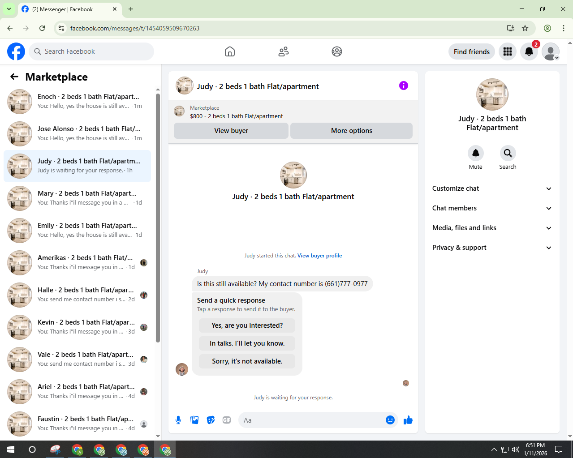View site information icon in address bar
The width and height of the screenshot is (573, 458).
click(x=61, y=28)
